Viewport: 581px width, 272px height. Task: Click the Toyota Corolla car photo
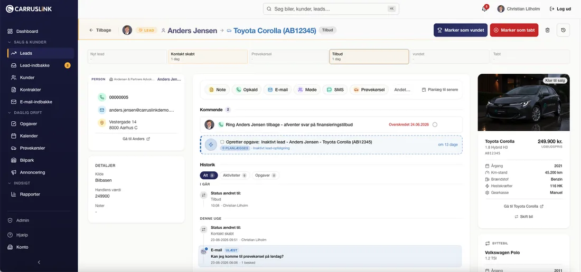pos(523,102)
